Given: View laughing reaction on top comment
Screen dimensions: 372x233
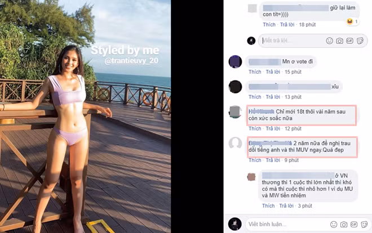Looking at the screenshot, I should click(x=352, y=21).
